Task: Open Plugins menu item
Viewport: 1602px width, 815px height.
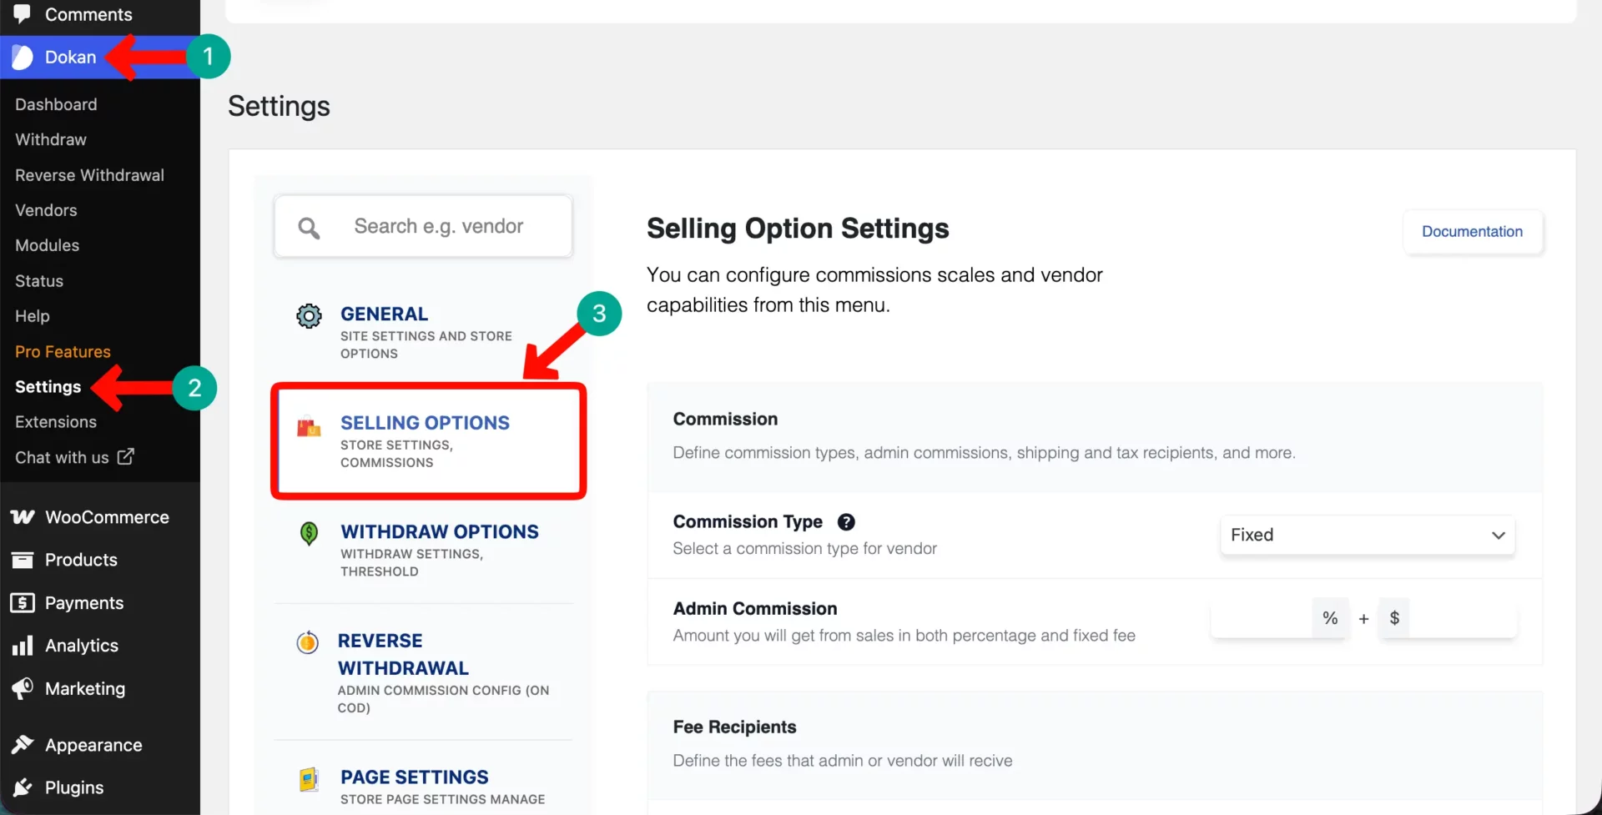Action: click(74, 787)
